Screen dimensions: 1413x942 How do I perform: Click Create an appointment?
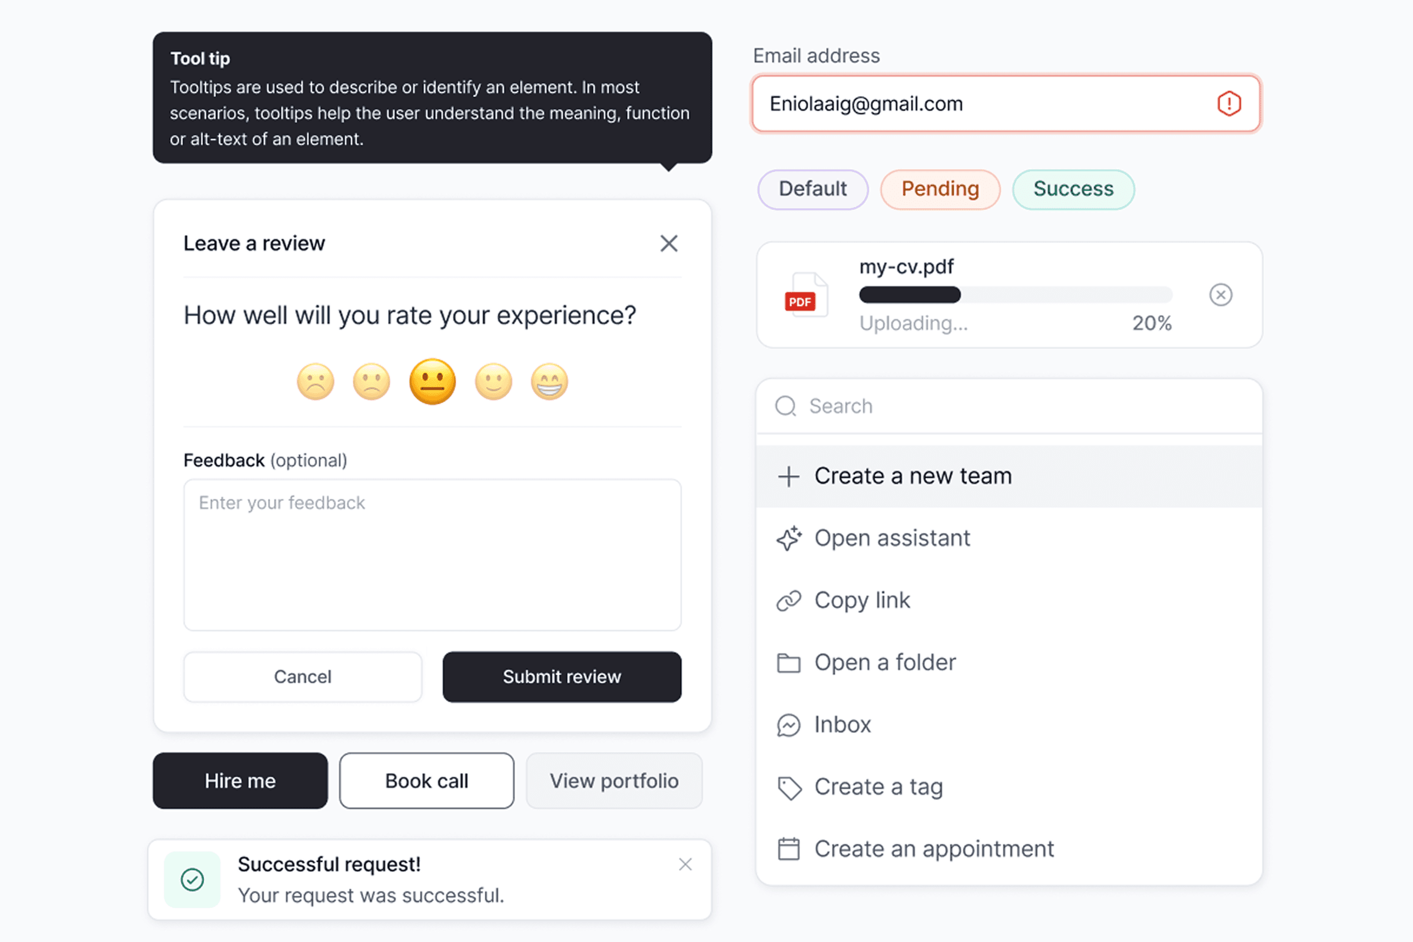(x=933, y=849)
